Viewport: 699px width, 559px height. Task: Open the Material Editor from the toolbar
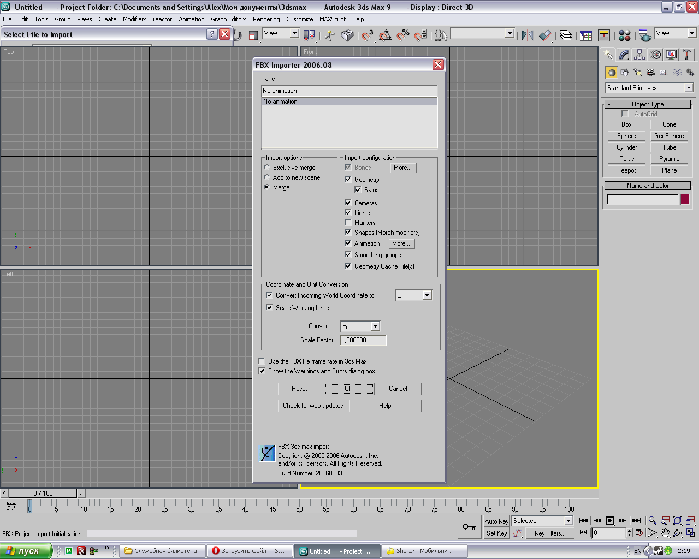tap(625, 35)
